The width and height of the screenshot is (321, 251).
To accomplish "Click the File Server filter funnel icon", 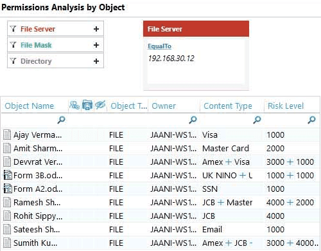I will click(x=13, y=29).
